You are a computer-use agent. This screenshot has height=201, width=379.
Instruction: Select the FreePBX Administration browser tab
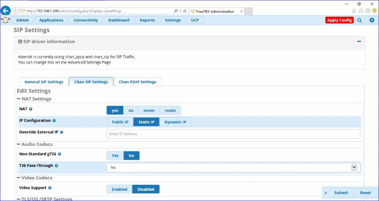pyautogui.click(x=217, y=11)
